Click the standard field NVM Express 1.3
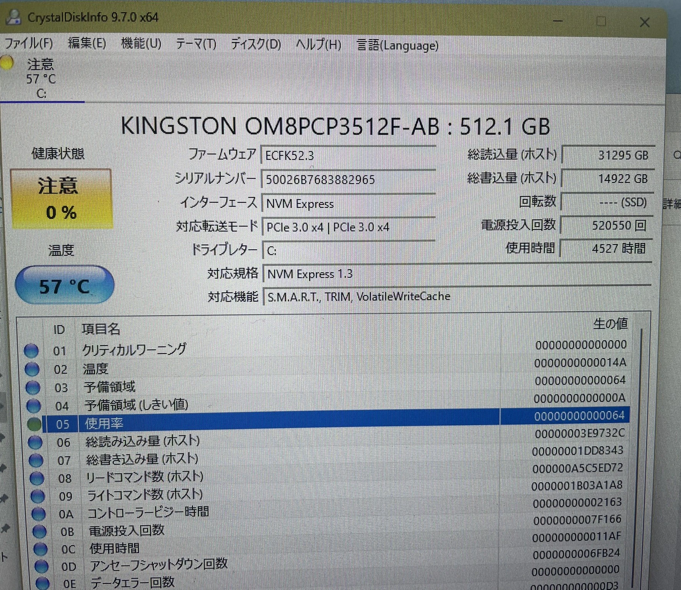Viewport: 681px width, 590px height. [x=457, y=274]
